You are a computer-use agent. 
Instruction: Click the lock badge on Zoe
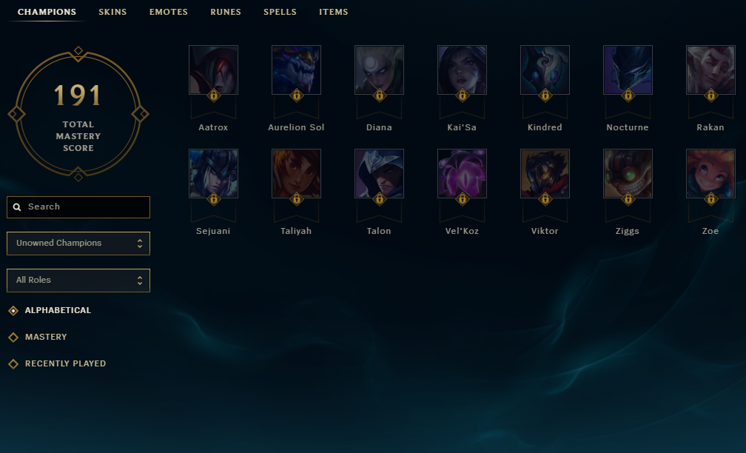point(710,199)
